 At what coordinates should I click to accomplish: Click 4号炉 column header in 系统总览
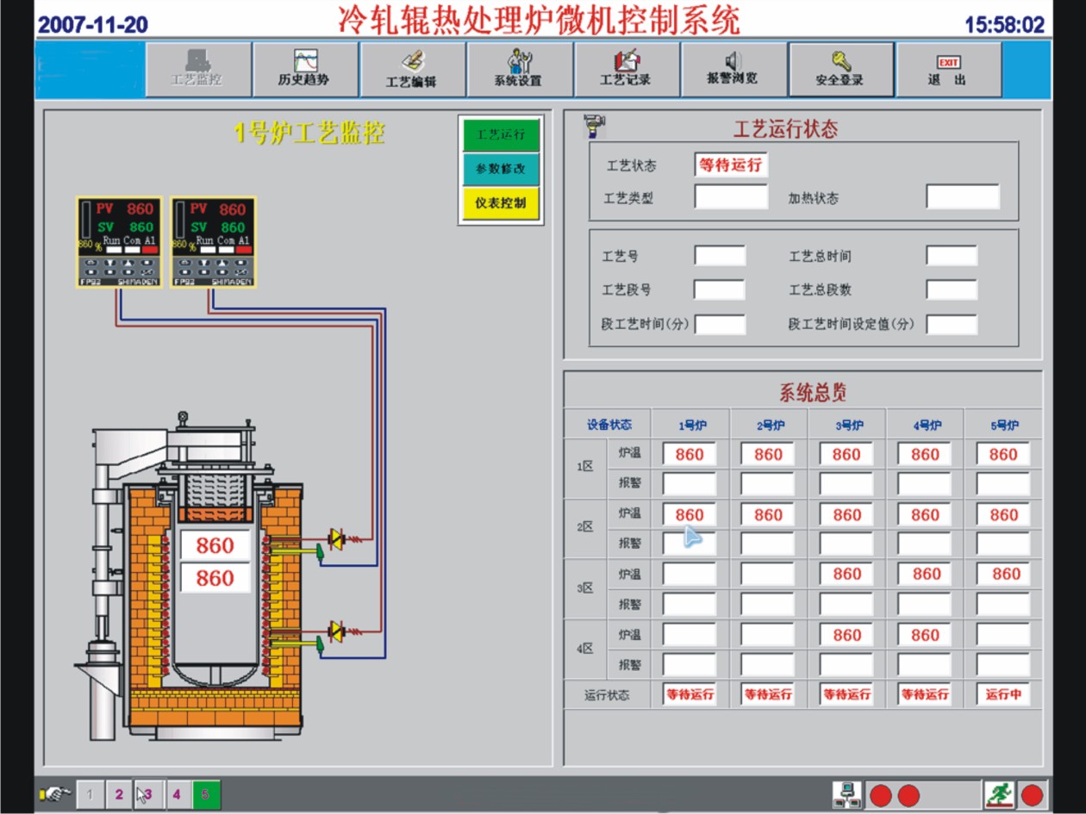coord(926,426)
